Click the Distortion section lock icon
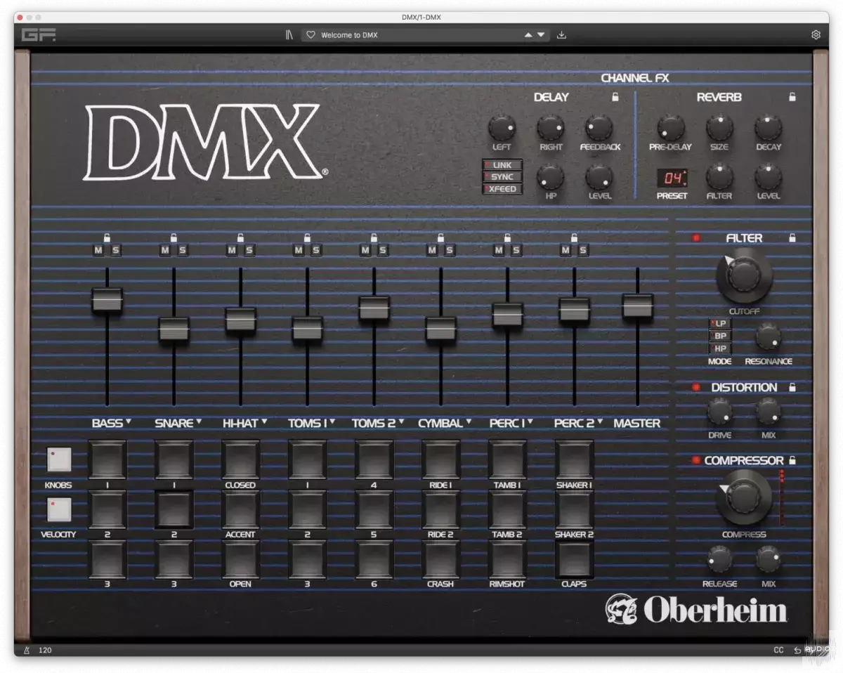This screenshot has width=843, height=673. pos(792,387)
